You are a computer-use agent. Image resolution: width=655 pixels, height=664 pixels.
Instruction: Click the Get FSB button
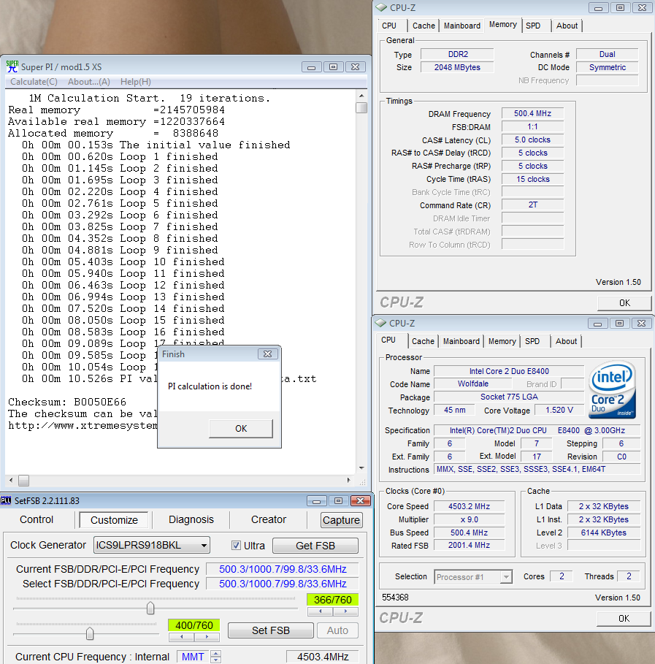point(315,546)
